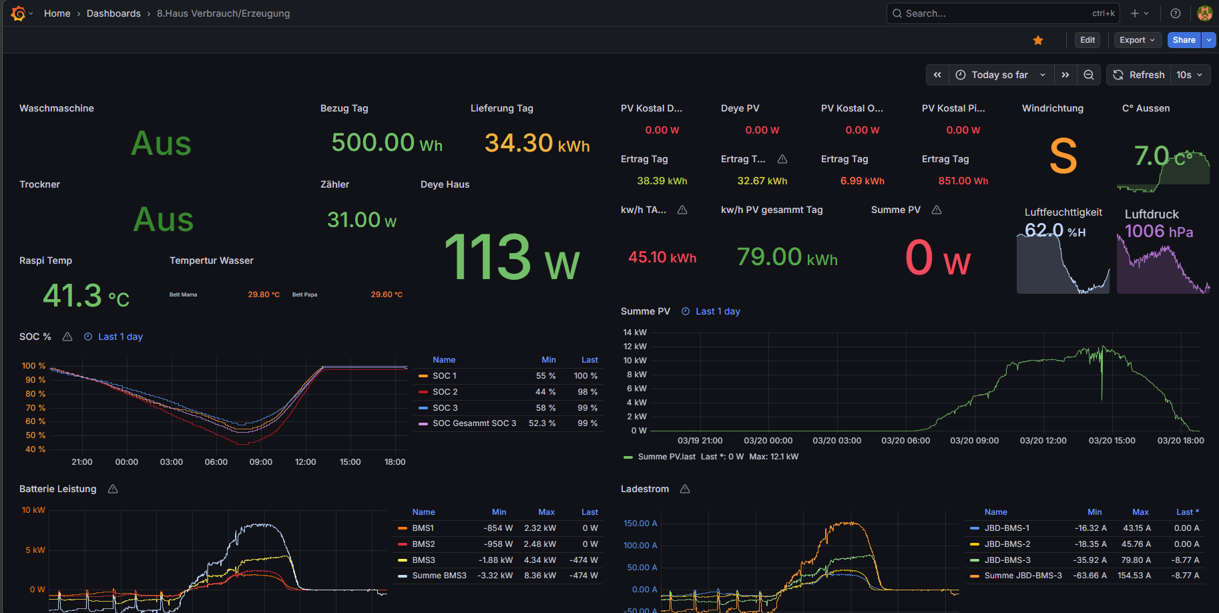
Task: Click the Grafana logo icon
Action: [18, 13]
